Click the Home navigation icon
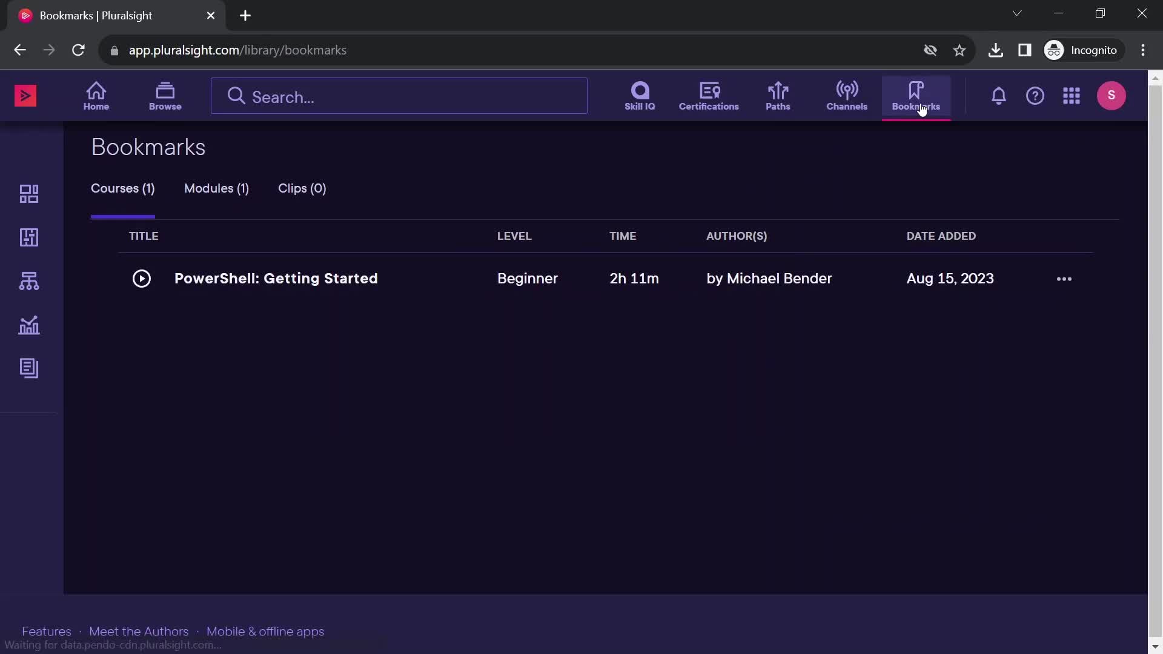Viewport: 1163px width, 654px height. (x=96, y=95)
